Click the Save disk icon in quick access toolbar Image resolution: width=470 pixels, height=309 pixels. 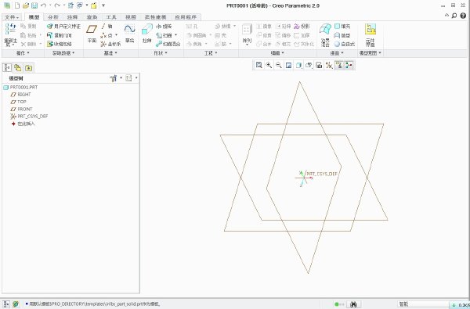pyautogui.click(x=34, y=5)
